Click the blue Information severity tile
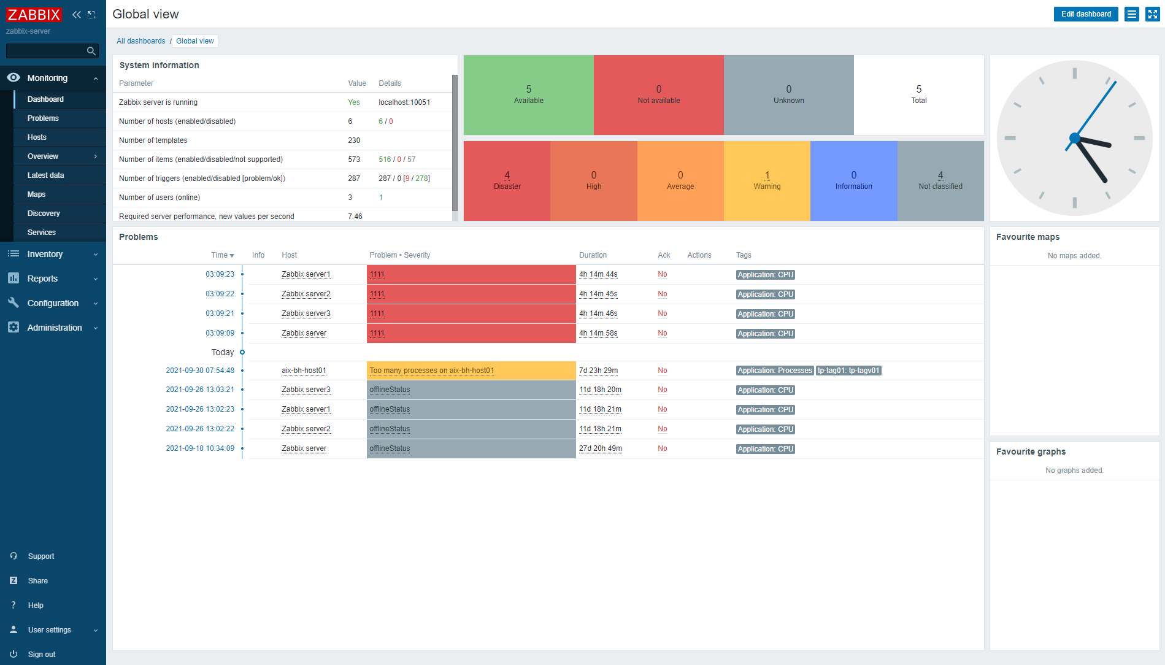 (x=853, y=181)
